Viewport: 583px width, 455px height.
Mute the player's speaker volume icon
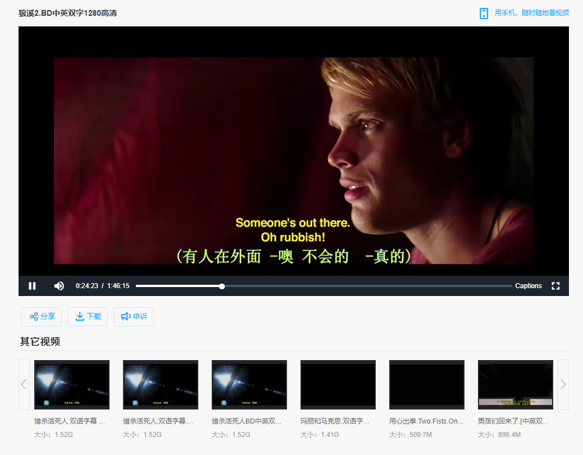tap(59, 286)
